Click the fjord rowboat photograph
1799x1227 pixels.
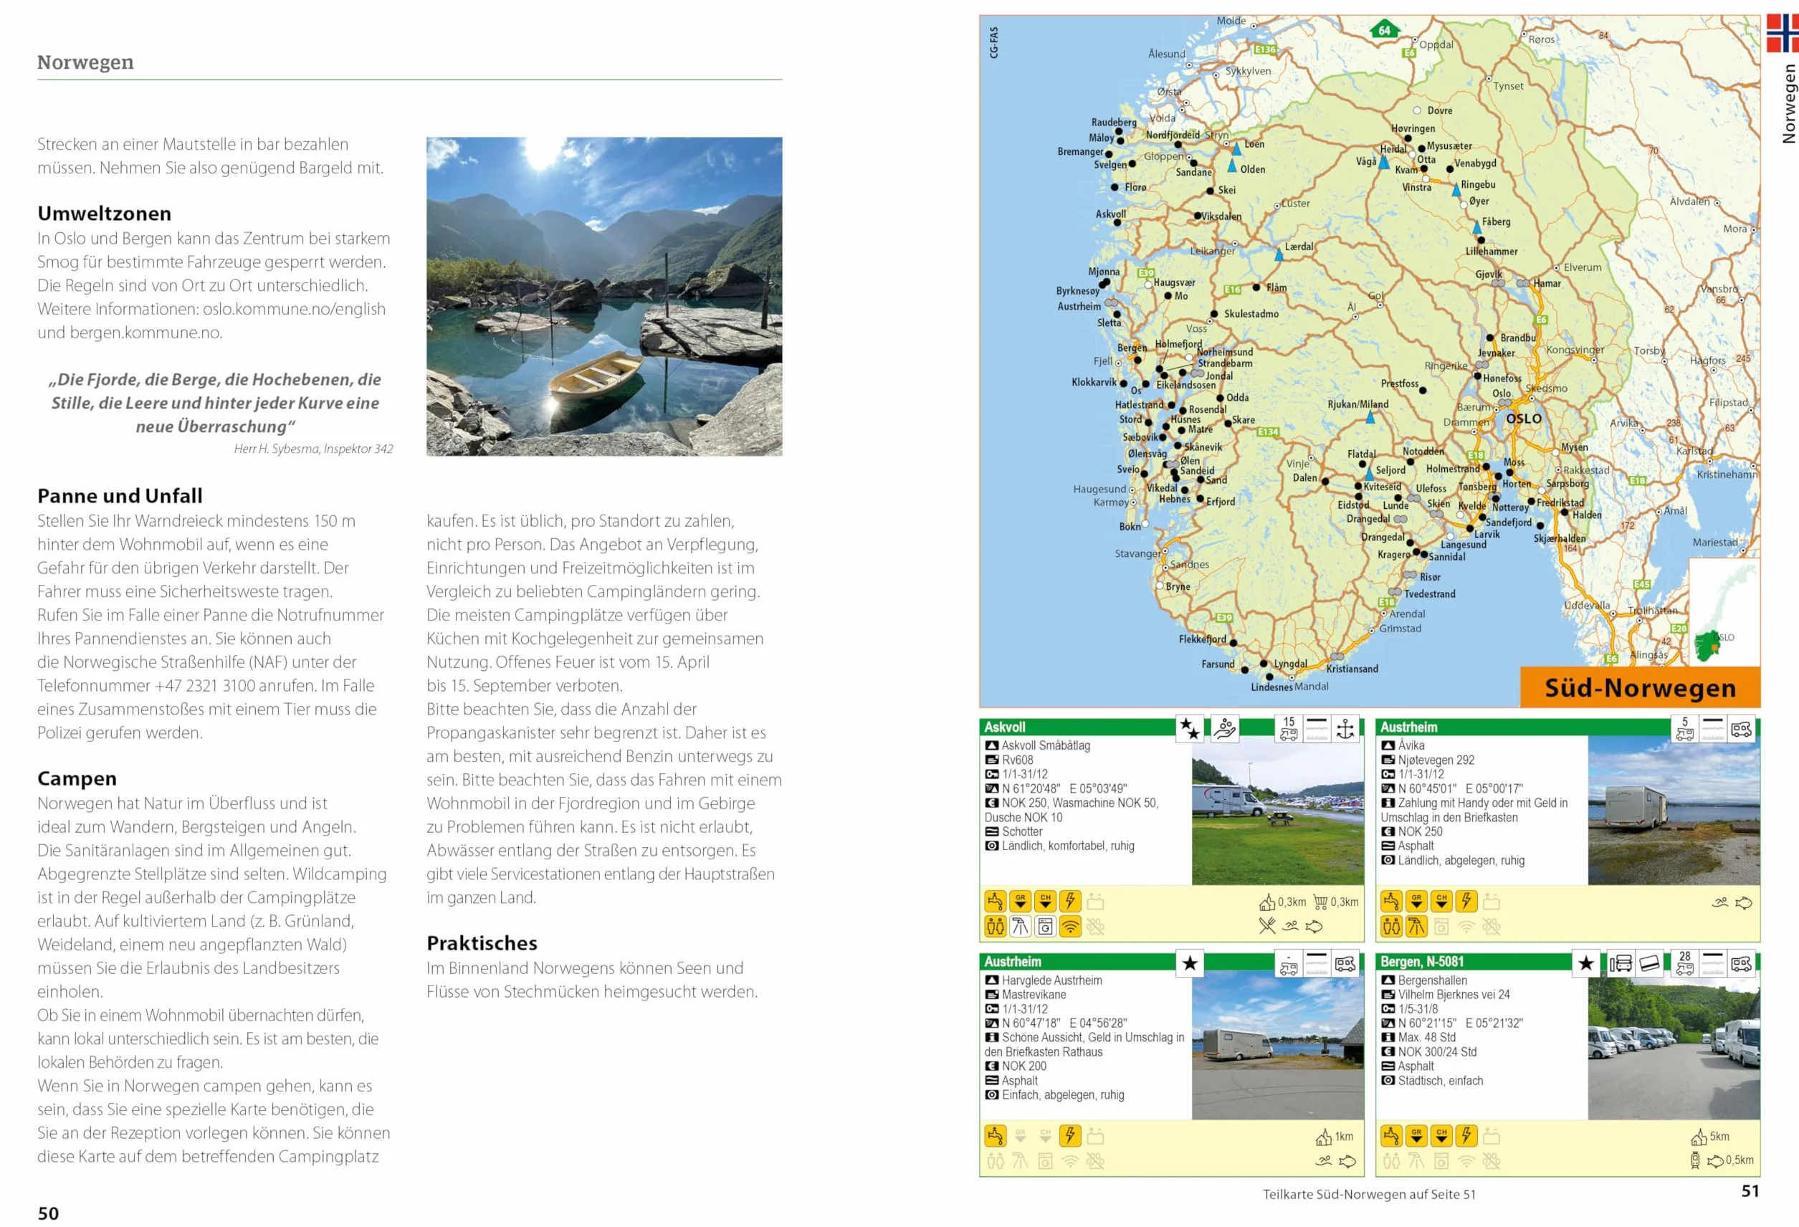coord(603,296)
